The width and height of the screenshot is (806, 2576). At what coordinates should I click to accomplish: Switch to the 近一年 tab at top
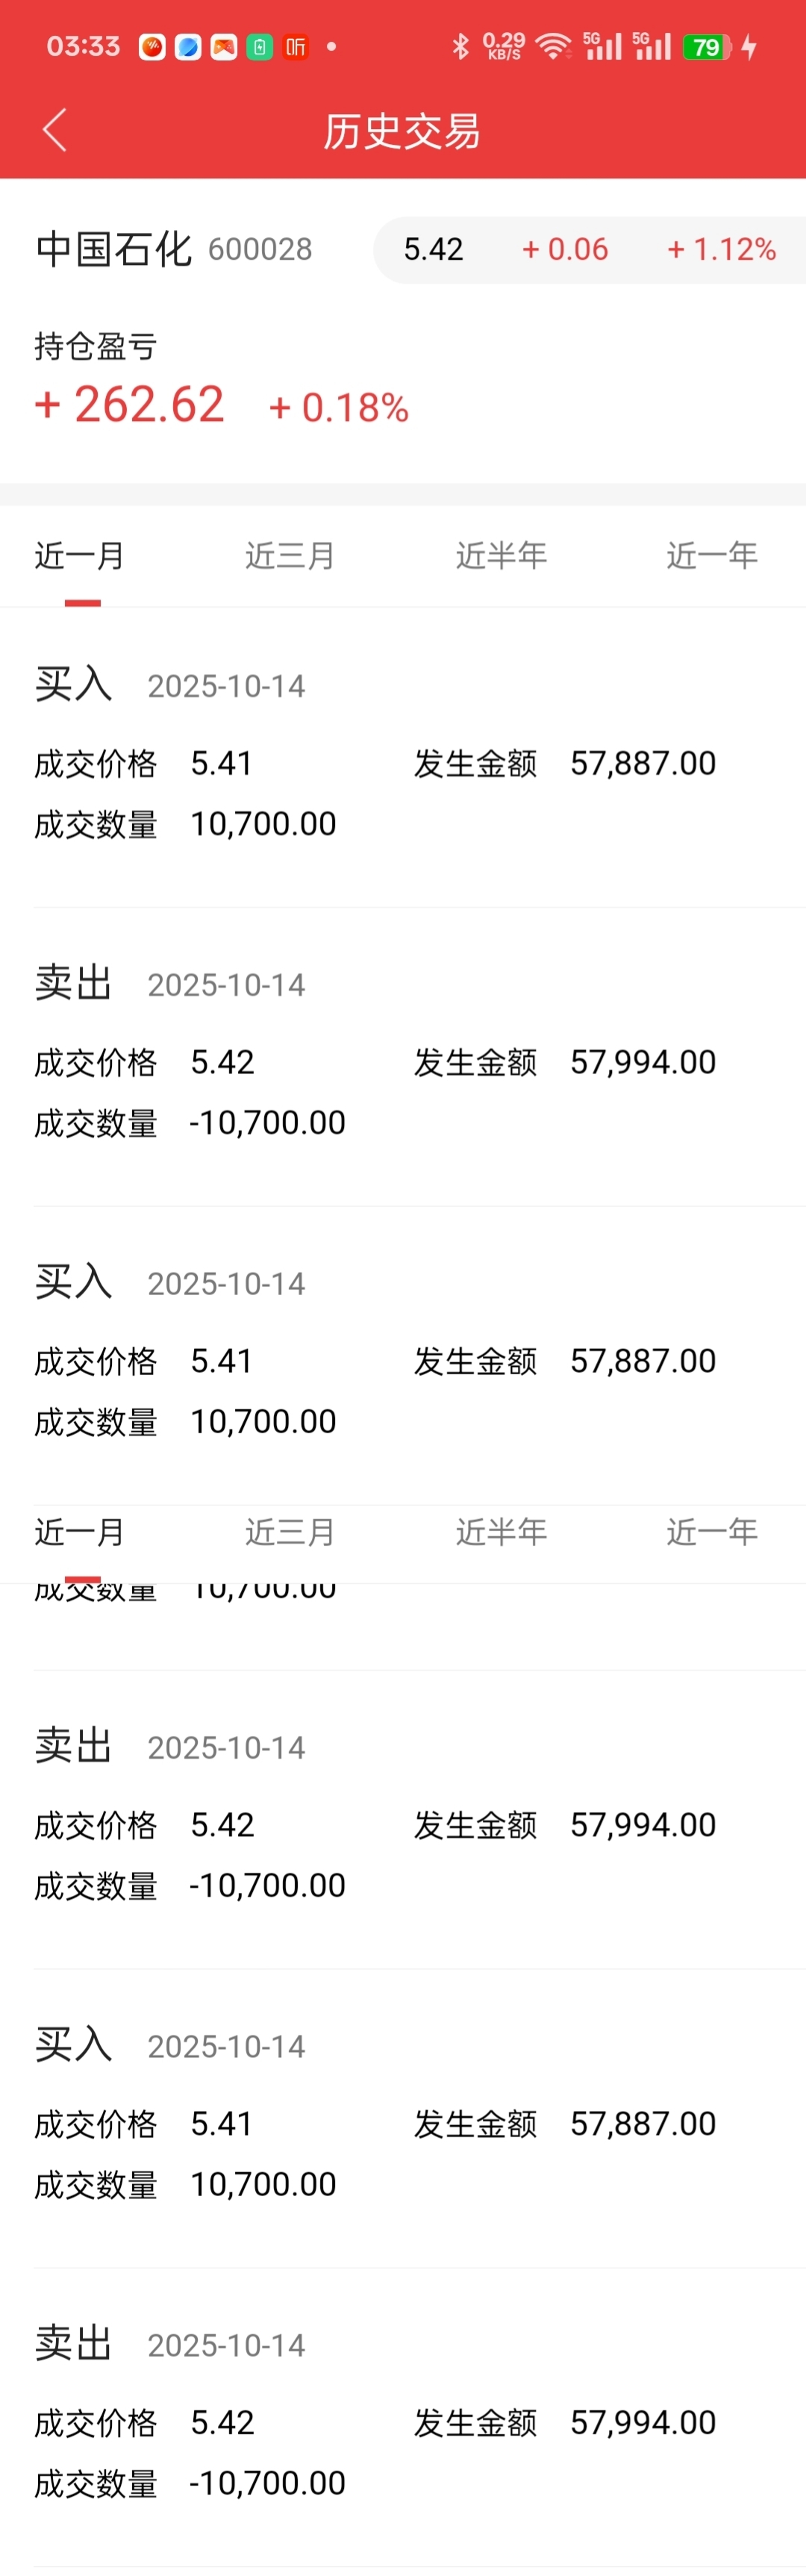pos(712,555)
